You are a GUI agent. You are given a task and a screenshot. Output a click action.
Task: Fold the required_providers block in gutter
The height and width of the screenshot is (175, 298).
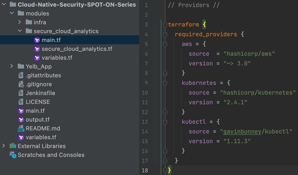(x=165, y=34)
